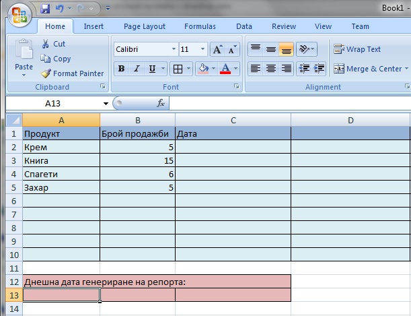Undo the last action
Viewport: 411px width, 316px height.
click(x=59, y=9)
